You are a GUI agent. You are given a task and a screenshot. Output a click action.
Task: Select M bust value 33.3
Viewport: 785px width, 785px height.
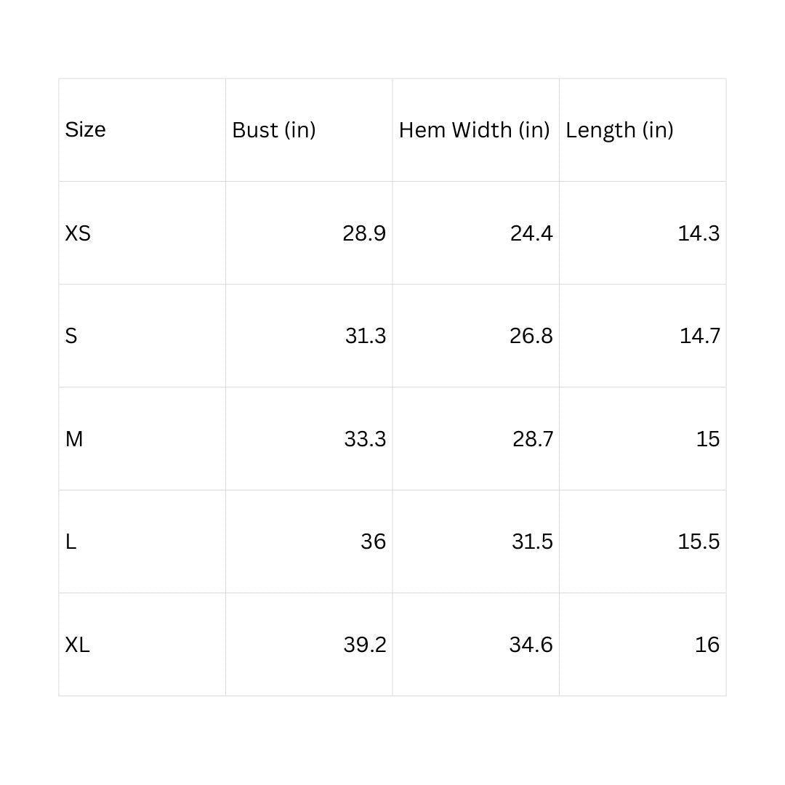click(365, 439)
